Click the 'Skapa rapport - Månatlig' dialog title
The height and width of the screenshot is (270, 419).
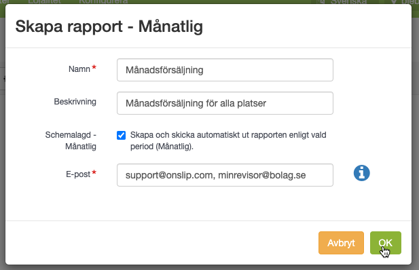pos(109,26)
